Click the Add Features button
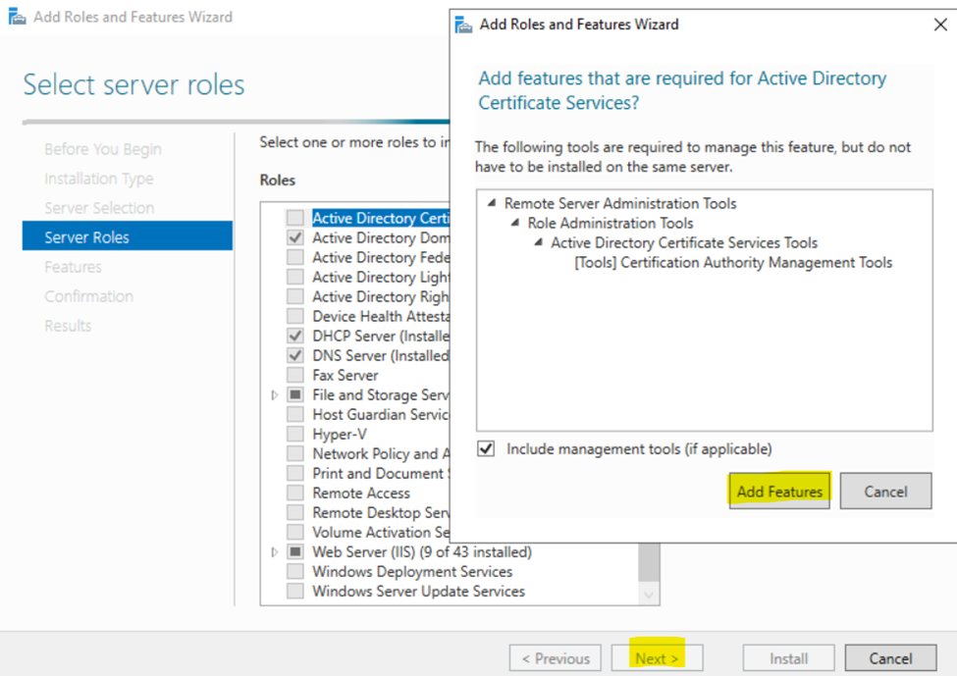Viewport: 957px width, 676px height. point(778,492)
